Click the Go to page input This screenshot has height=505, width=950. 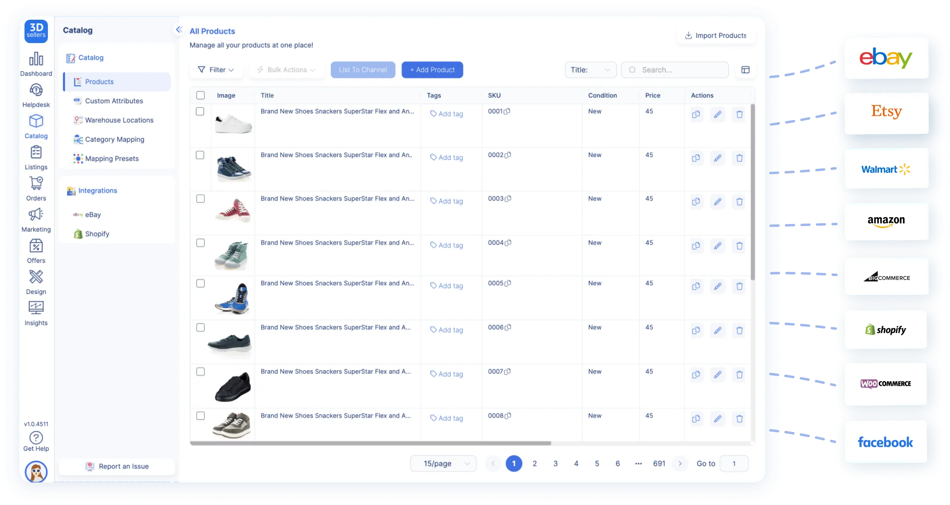734,464
